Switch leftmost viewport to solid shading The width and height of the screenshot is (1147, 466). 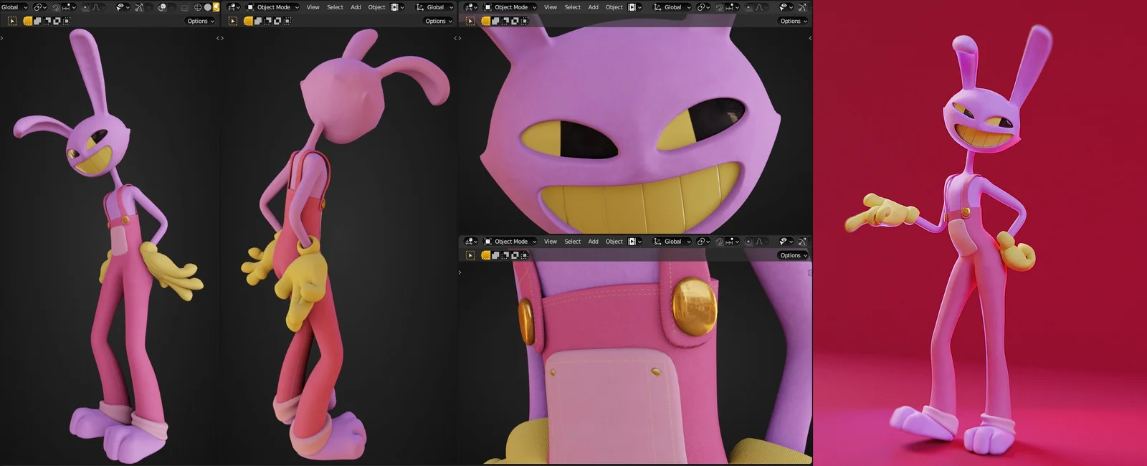(208, 7)
